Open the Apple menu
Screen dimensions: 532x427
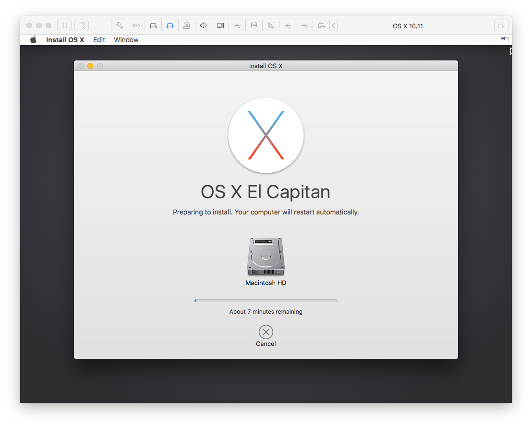point(33,40)
